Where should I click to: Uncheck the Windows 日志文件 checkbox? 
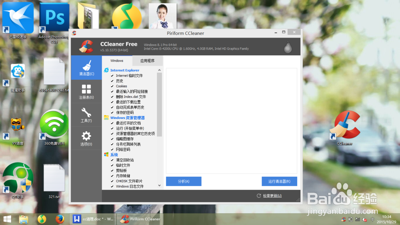pos(112,187)
